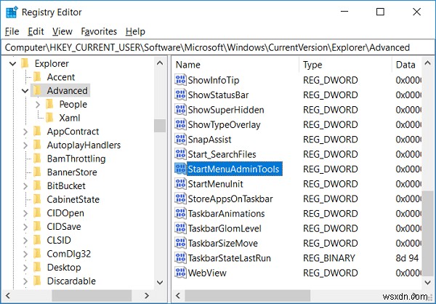Click tree pane scroll down arrow

[160, 282]
